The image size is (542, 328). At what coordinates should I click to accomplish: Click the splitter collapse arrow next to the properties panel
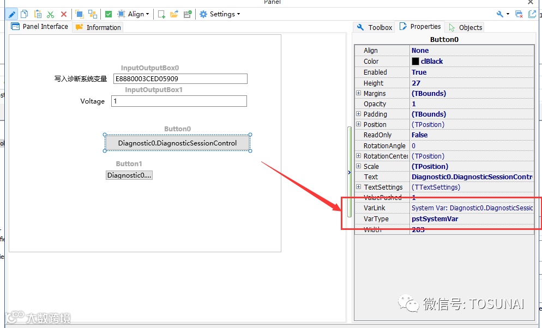(x=350, y=172)
